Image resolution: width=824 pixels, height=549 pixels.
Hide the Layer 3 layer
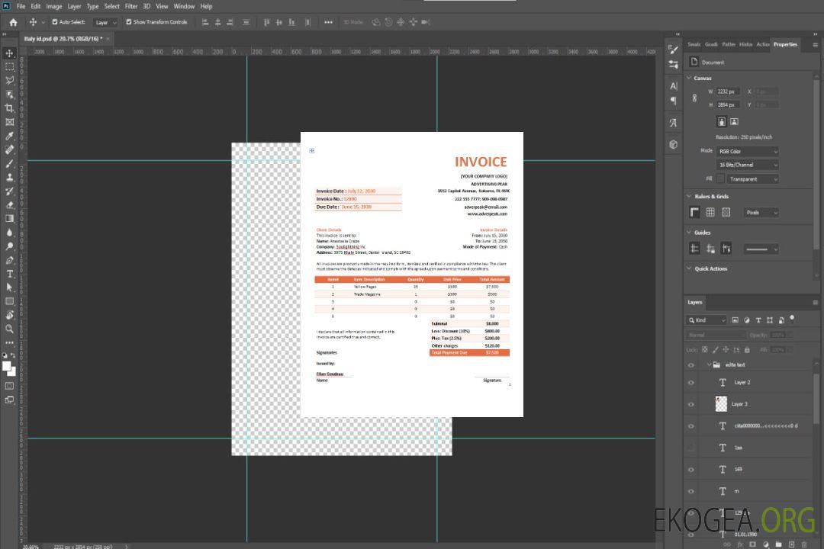coord(691,404)
